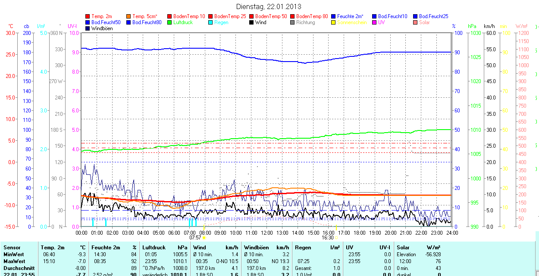Toggle the Feuchte 2m legend entry

pos(350,16)
